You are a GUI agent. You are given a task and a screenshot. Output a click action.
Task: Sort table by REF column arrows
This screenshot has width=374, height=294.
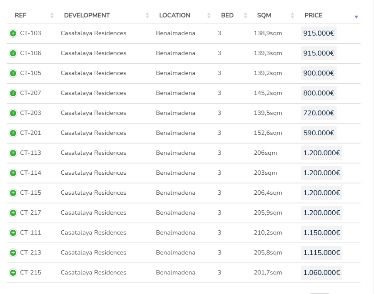click(52, 16)
